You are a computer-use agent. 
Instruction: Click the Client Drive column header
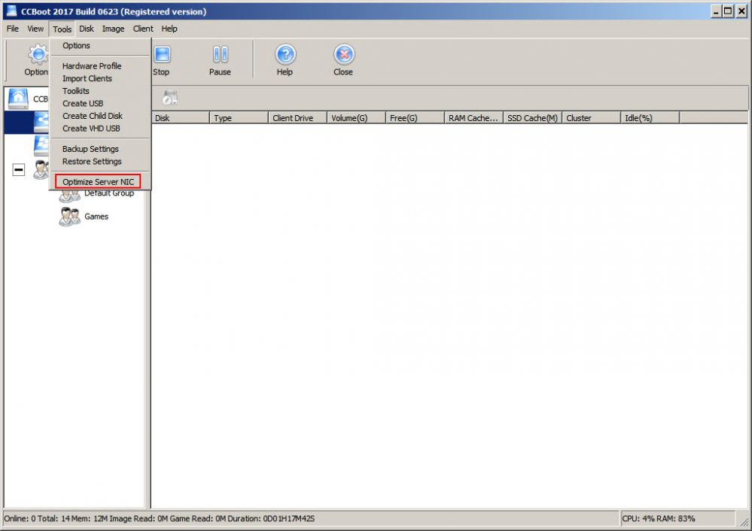[x=297, y=118]
